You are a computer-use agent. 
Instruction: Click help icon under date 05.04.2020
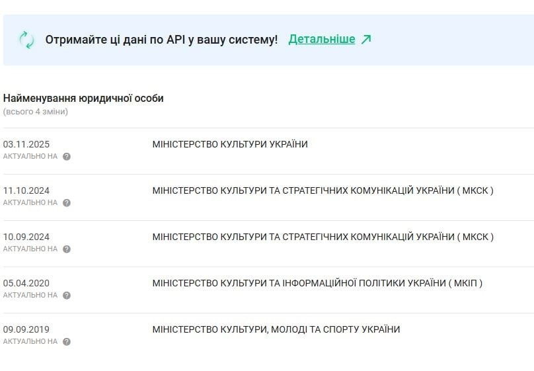pos(66,296)
